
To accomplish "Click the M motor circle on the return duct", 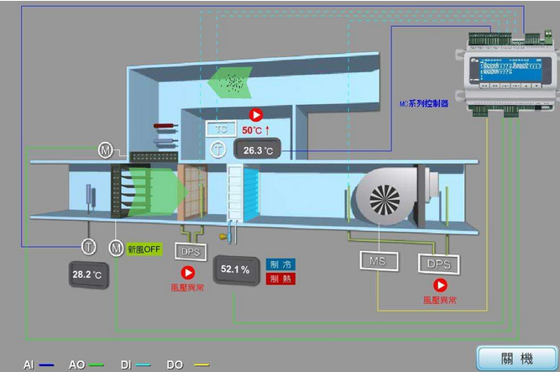I will 106,149.
